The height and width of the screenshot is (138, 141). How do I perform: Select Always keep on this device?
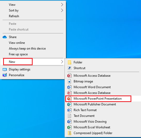(x=27, y=49)
